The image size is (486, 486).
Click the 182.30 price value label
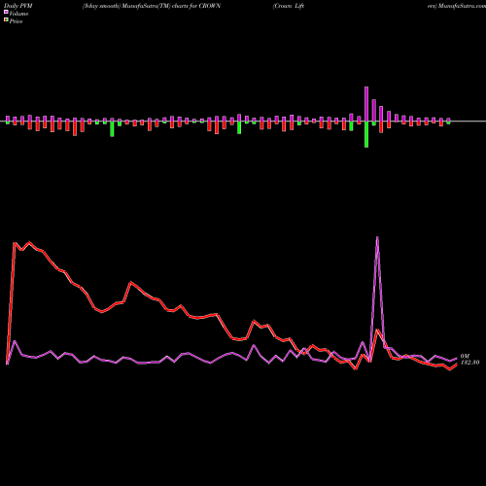[x=469, y=363]
